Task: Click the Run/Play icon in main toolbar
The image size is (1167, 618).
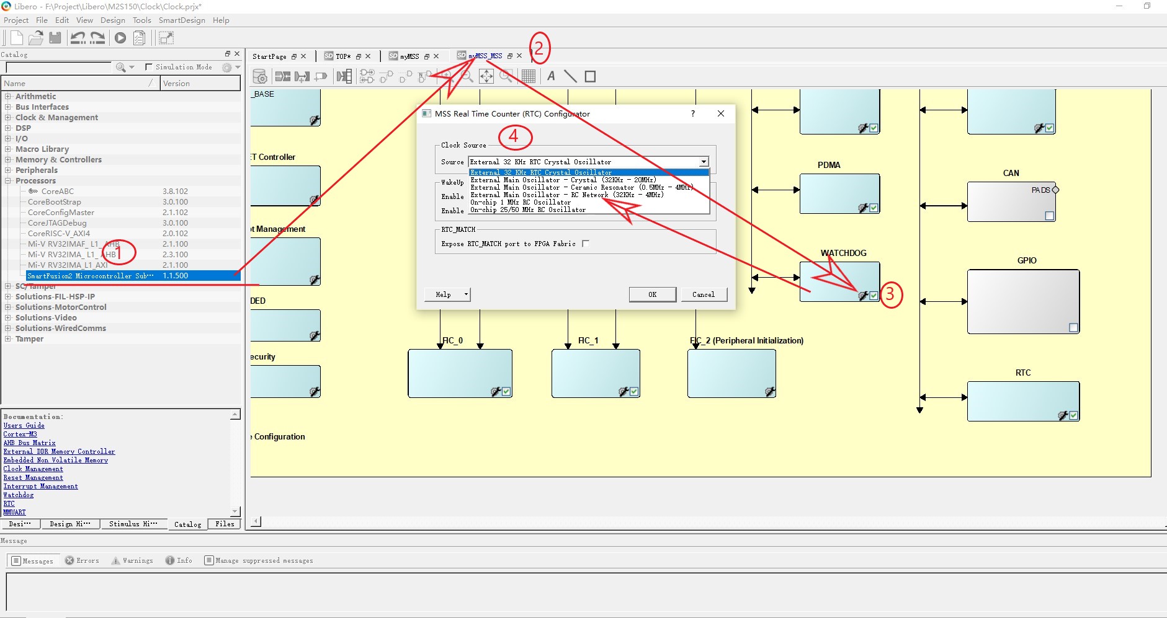Action: click(x=120, y=38)
